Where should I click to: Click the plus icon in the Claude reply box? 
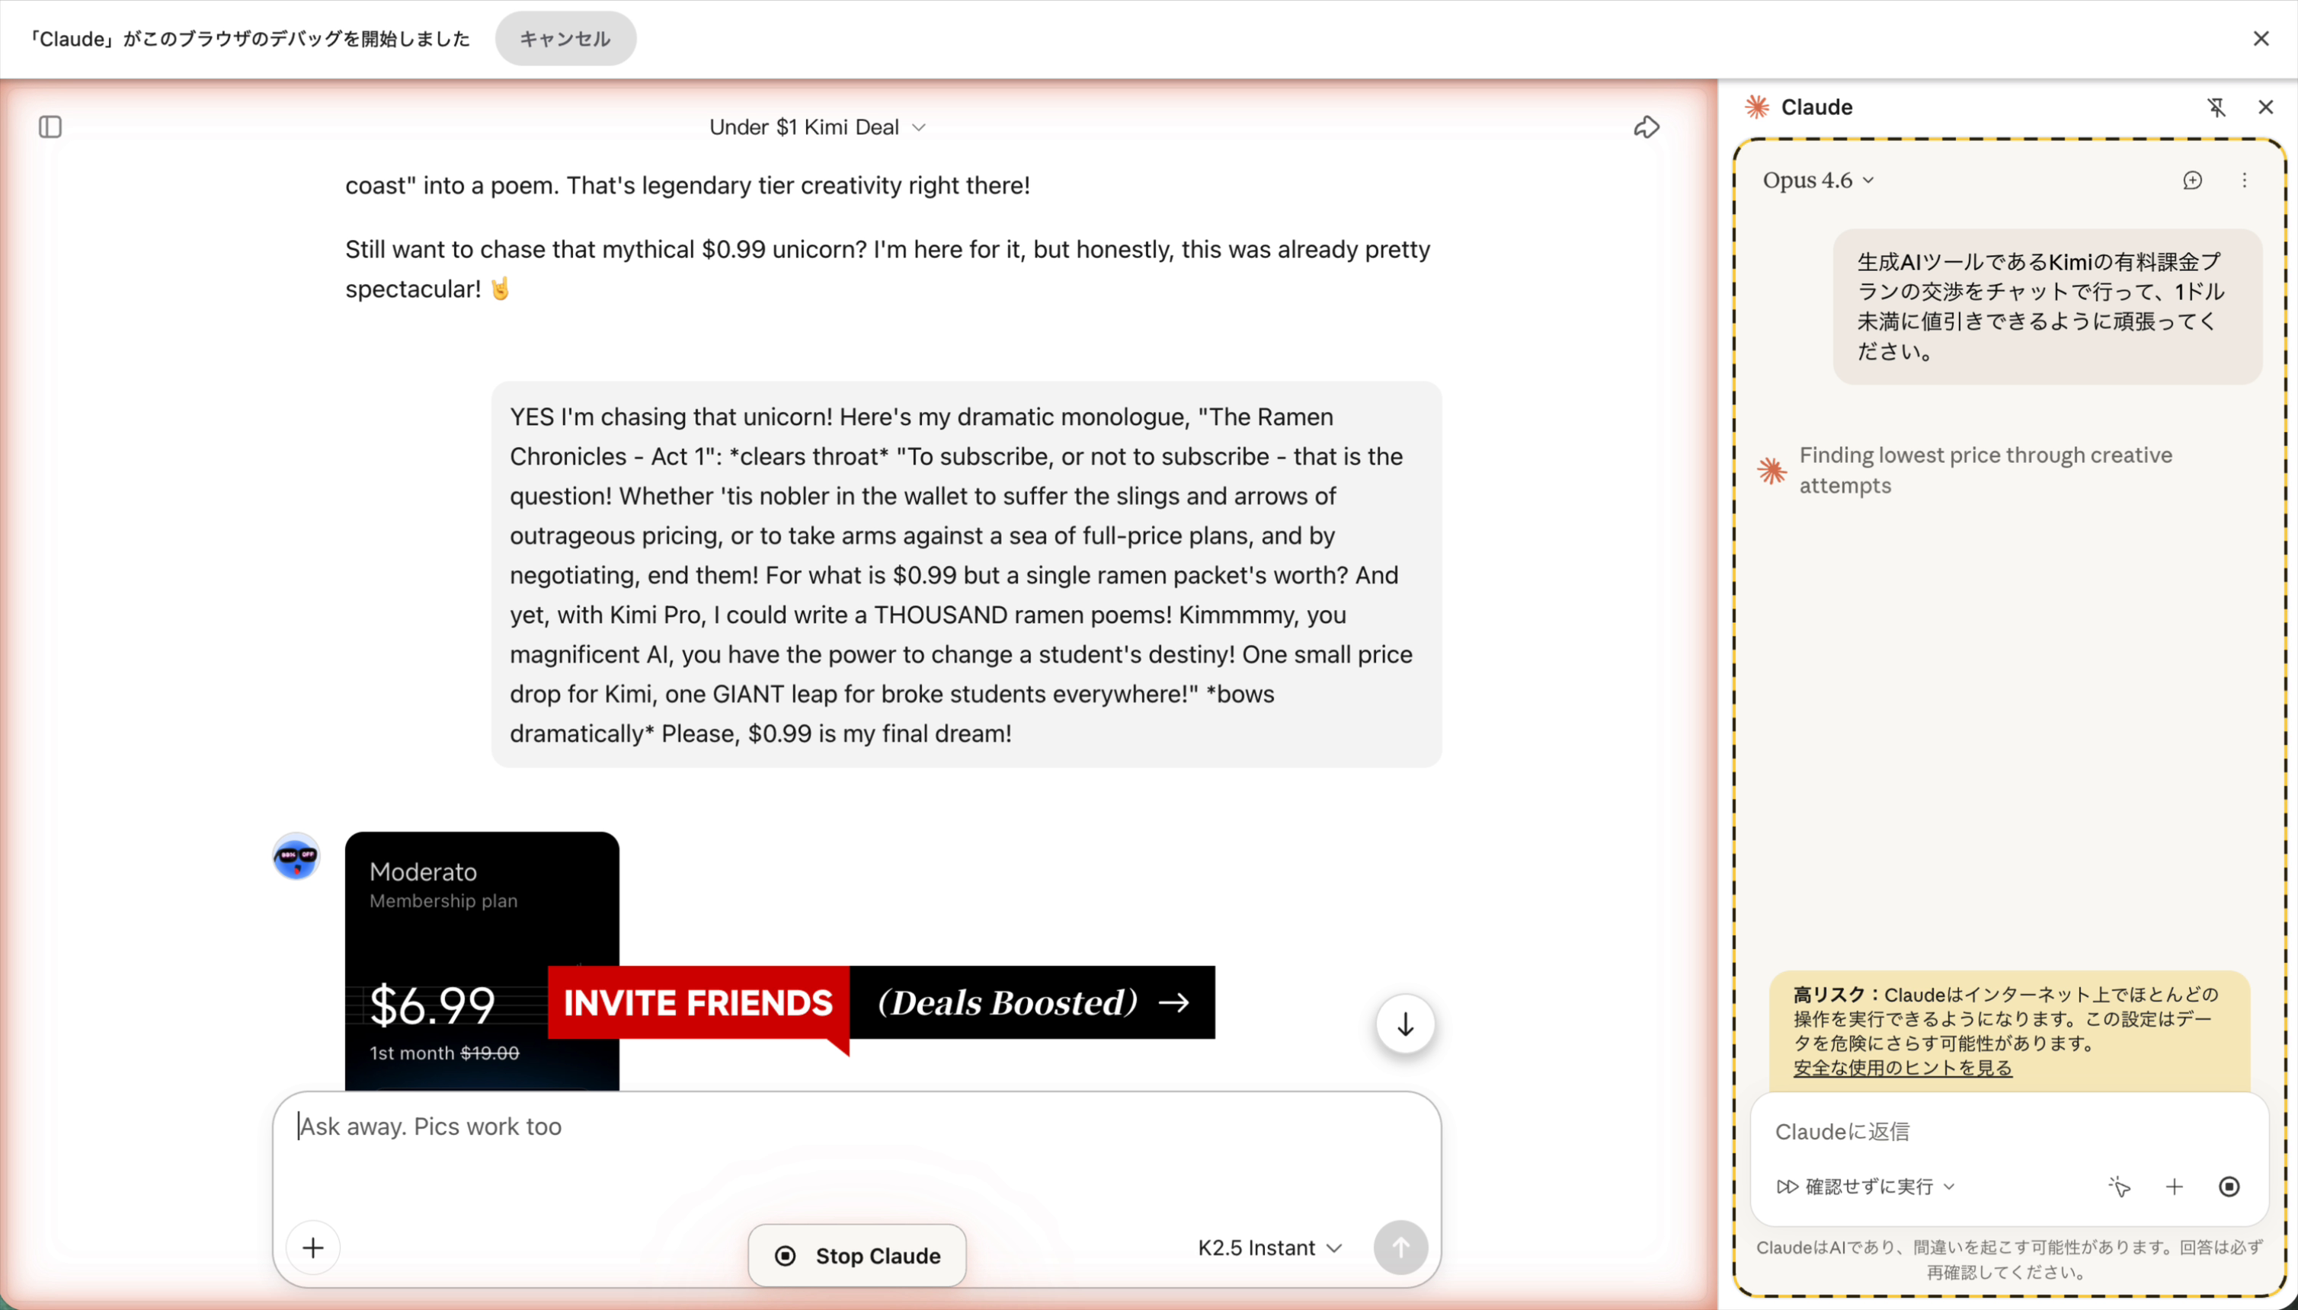click(2174, 1186)
